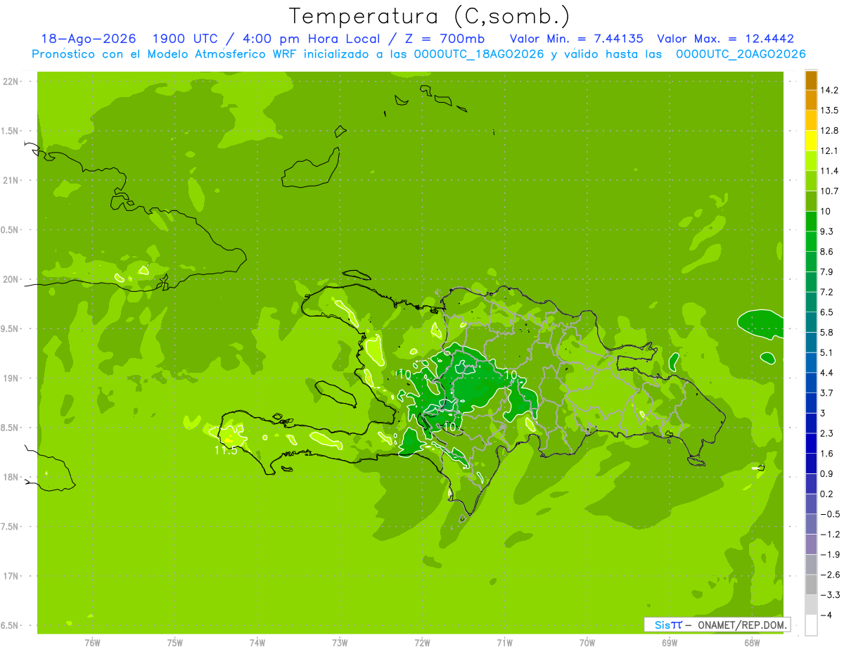Click the "17N" latitude axis label
This screenshot has height=652, width=844.
click(11, 576)
